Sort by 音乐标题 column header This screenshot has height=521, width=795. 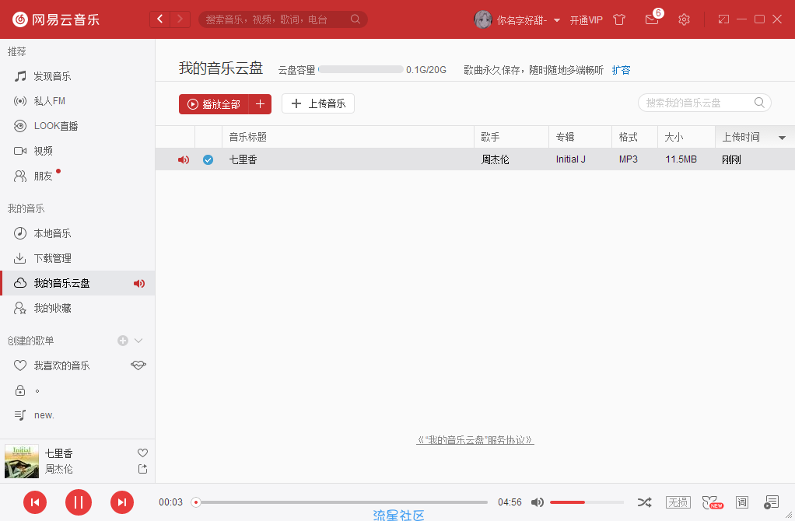[x=348, y=137]
